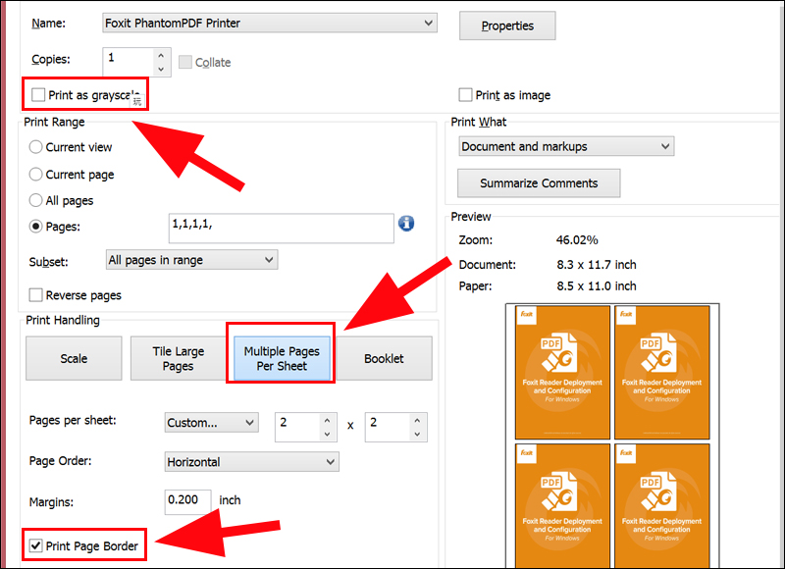Click the Zoom value 46.02%

pyautogui.click(x=577, y=240)
